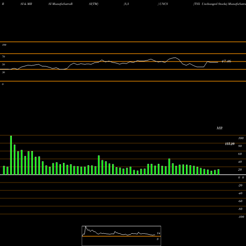
Task: Open the mini overview chart thumbnail
Action: coord(122,236)
